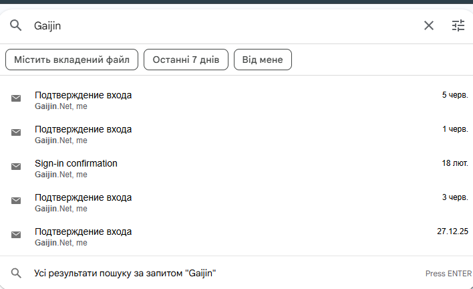Click the envelope icon of 18 лют. email
This screenshot has height=289, width=473.
(x=16, y=167)
